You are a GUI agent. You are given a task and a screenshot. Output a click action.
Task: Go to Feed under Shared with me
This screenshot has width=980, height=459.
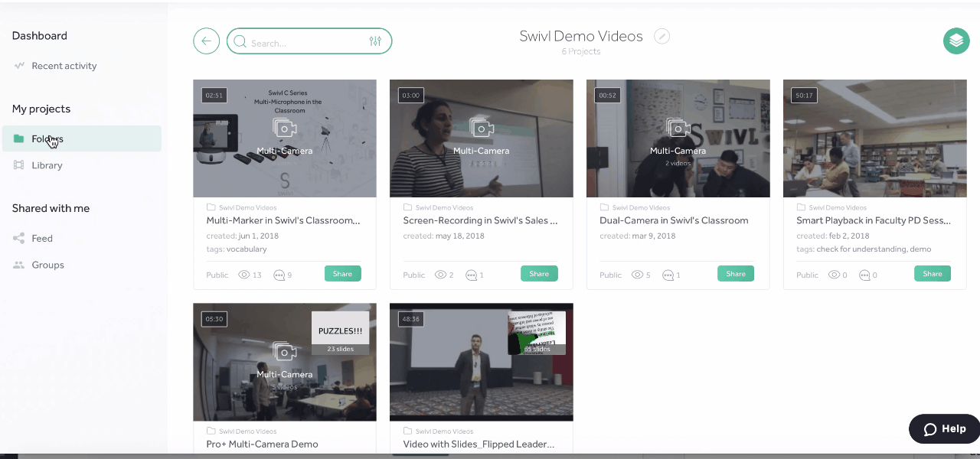coord(42,239)
